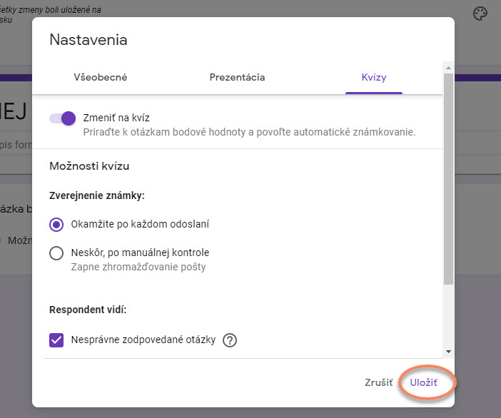
Task: Click the help icon beside Nesprávne zodpovedané otázky
Action: (x=229, y=340)
